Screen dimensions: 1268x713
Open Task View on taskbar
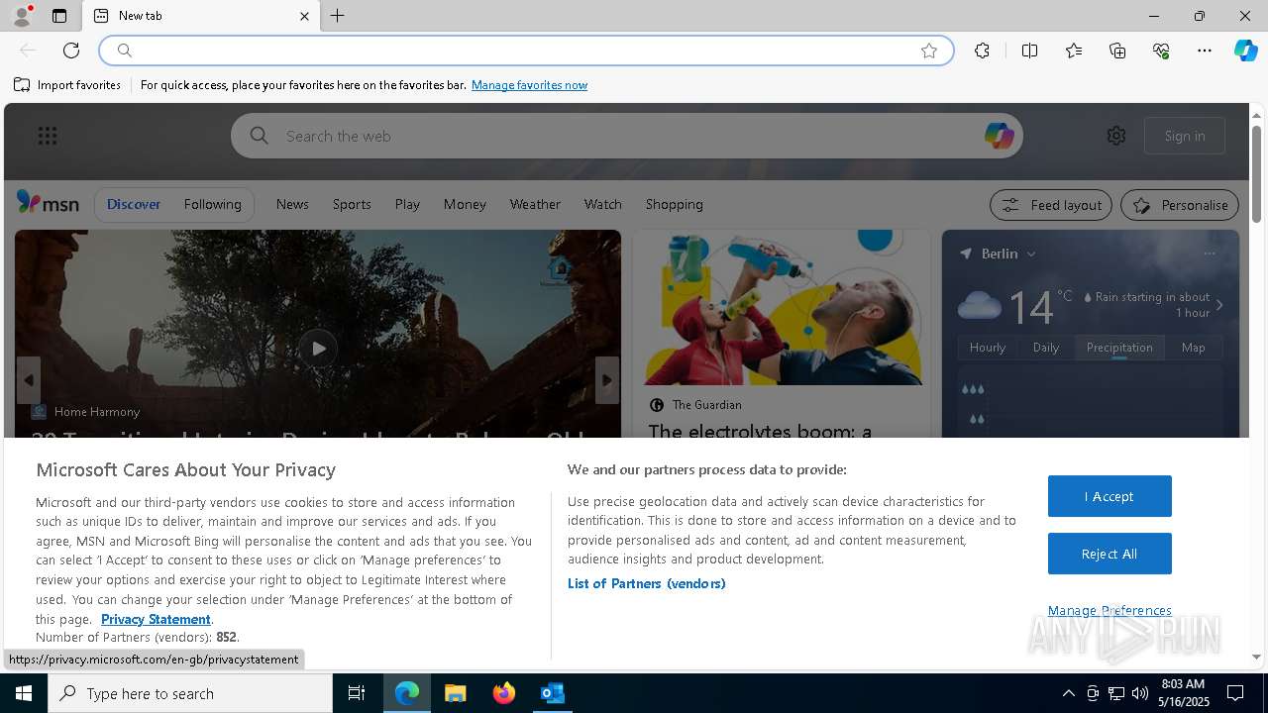pyautogui.click(x=357, y=693)
